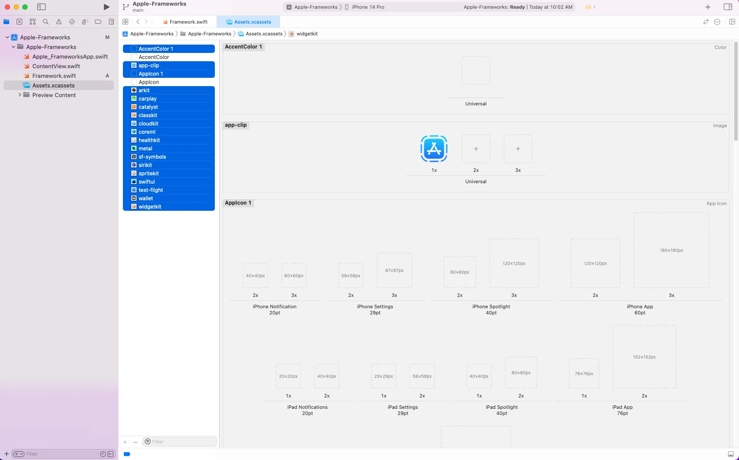Toggle the navigator sidebar panel

point(42,7)
